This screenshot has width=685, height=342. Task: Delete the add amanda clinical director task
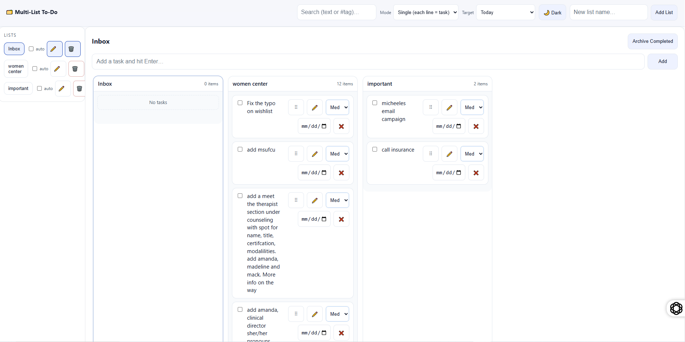341,333
